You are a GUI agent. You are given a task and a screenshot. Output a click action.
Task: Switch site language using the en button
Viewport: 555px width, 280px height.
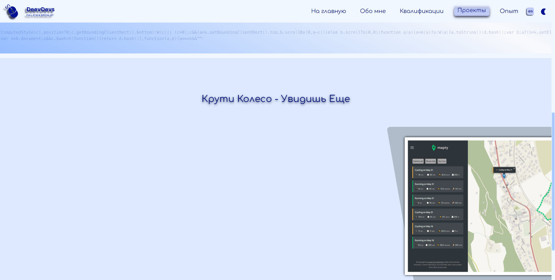click(x=530, y=11)
